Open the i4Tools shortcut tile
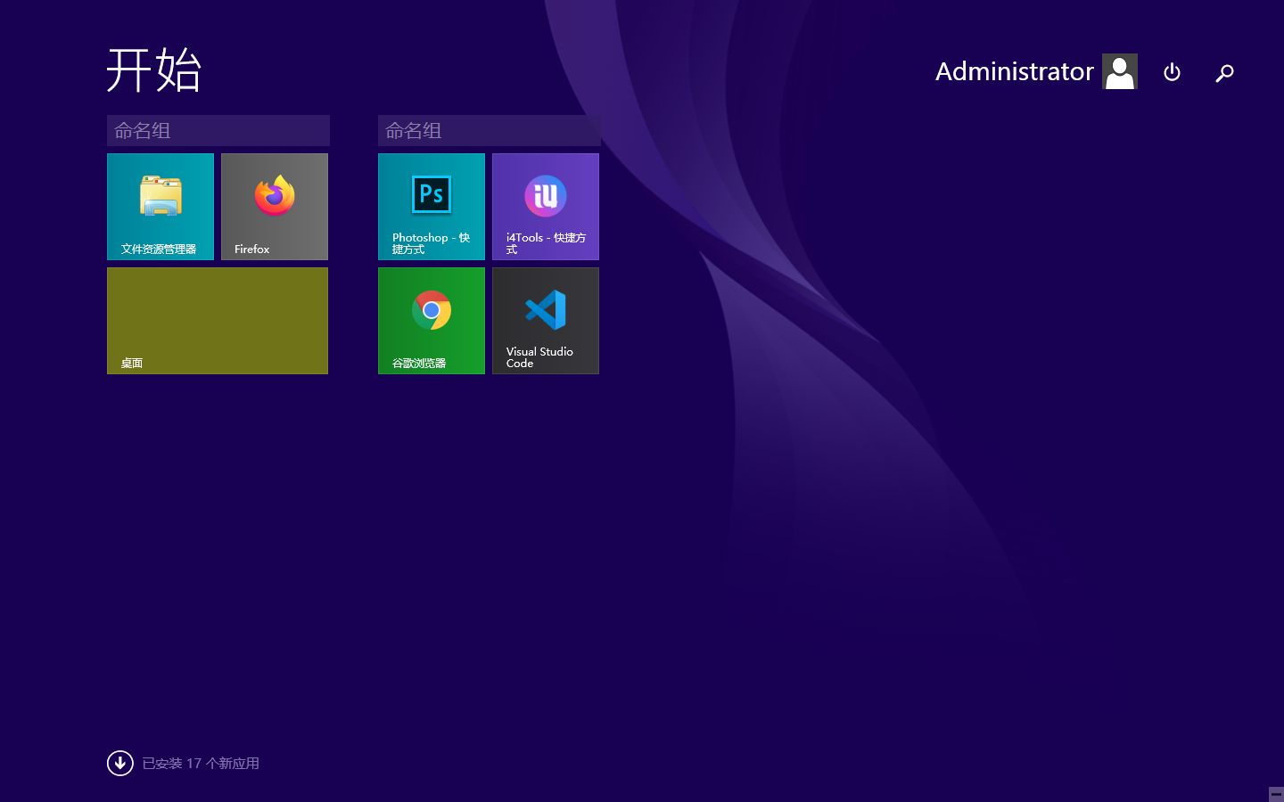Screen dimensions: 1284x802 tap(546, 207)
